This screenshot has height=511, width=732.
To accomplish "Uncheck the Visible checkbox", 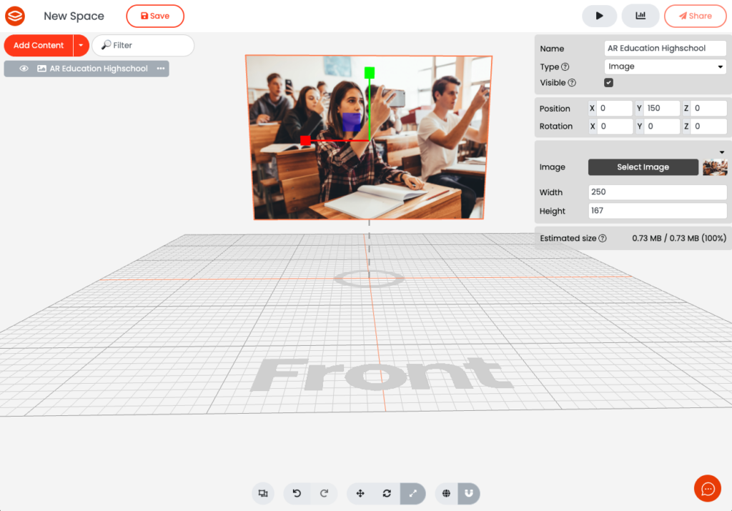I will tap(609, 83).
